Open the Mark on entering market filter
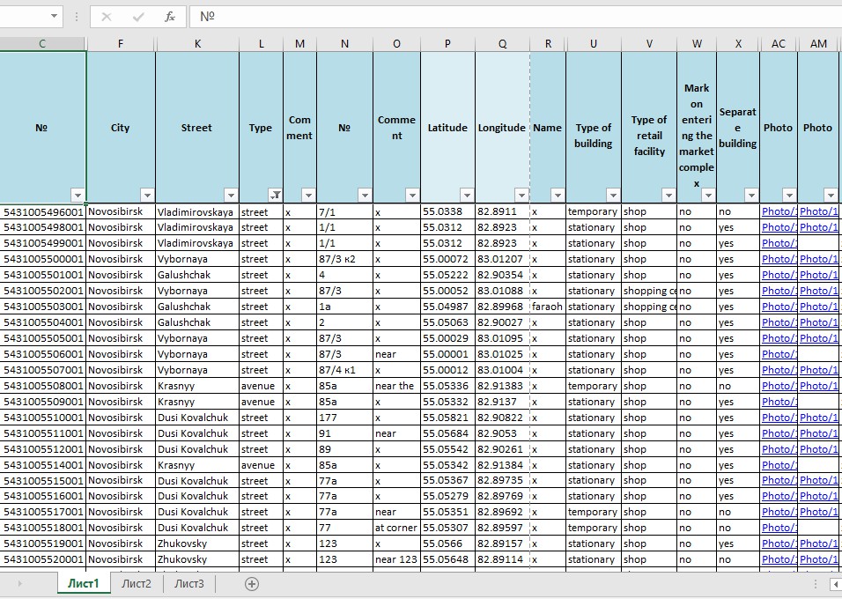This screenshot has height=599, width=842. tap(708, 195)
